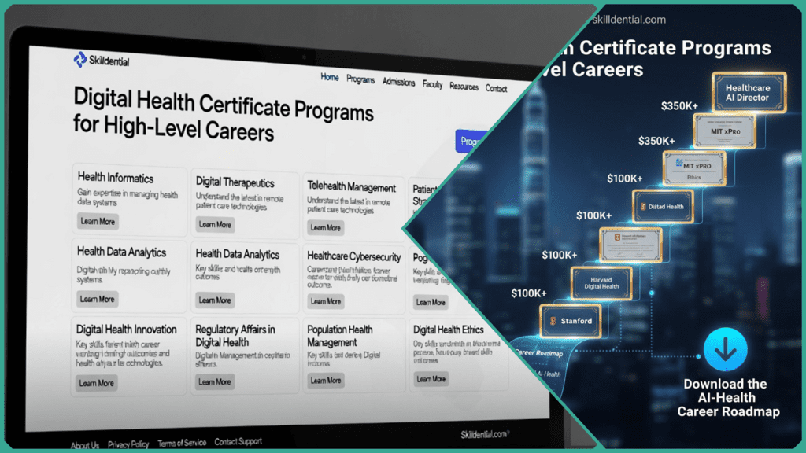This screenshot has width=806, height=453.
Task: Select the Healthcare AI Director badge
Action: tap(748, 92)
